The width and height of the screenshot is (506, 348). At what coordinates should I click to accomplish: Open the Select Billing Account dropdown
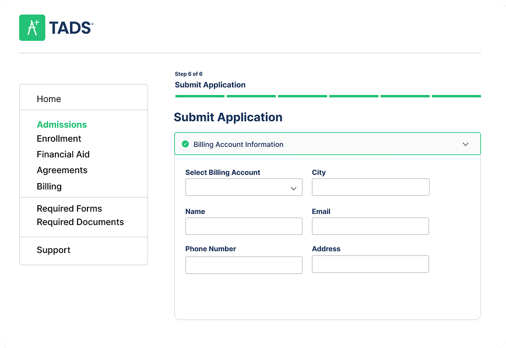[x=244, y=187]
